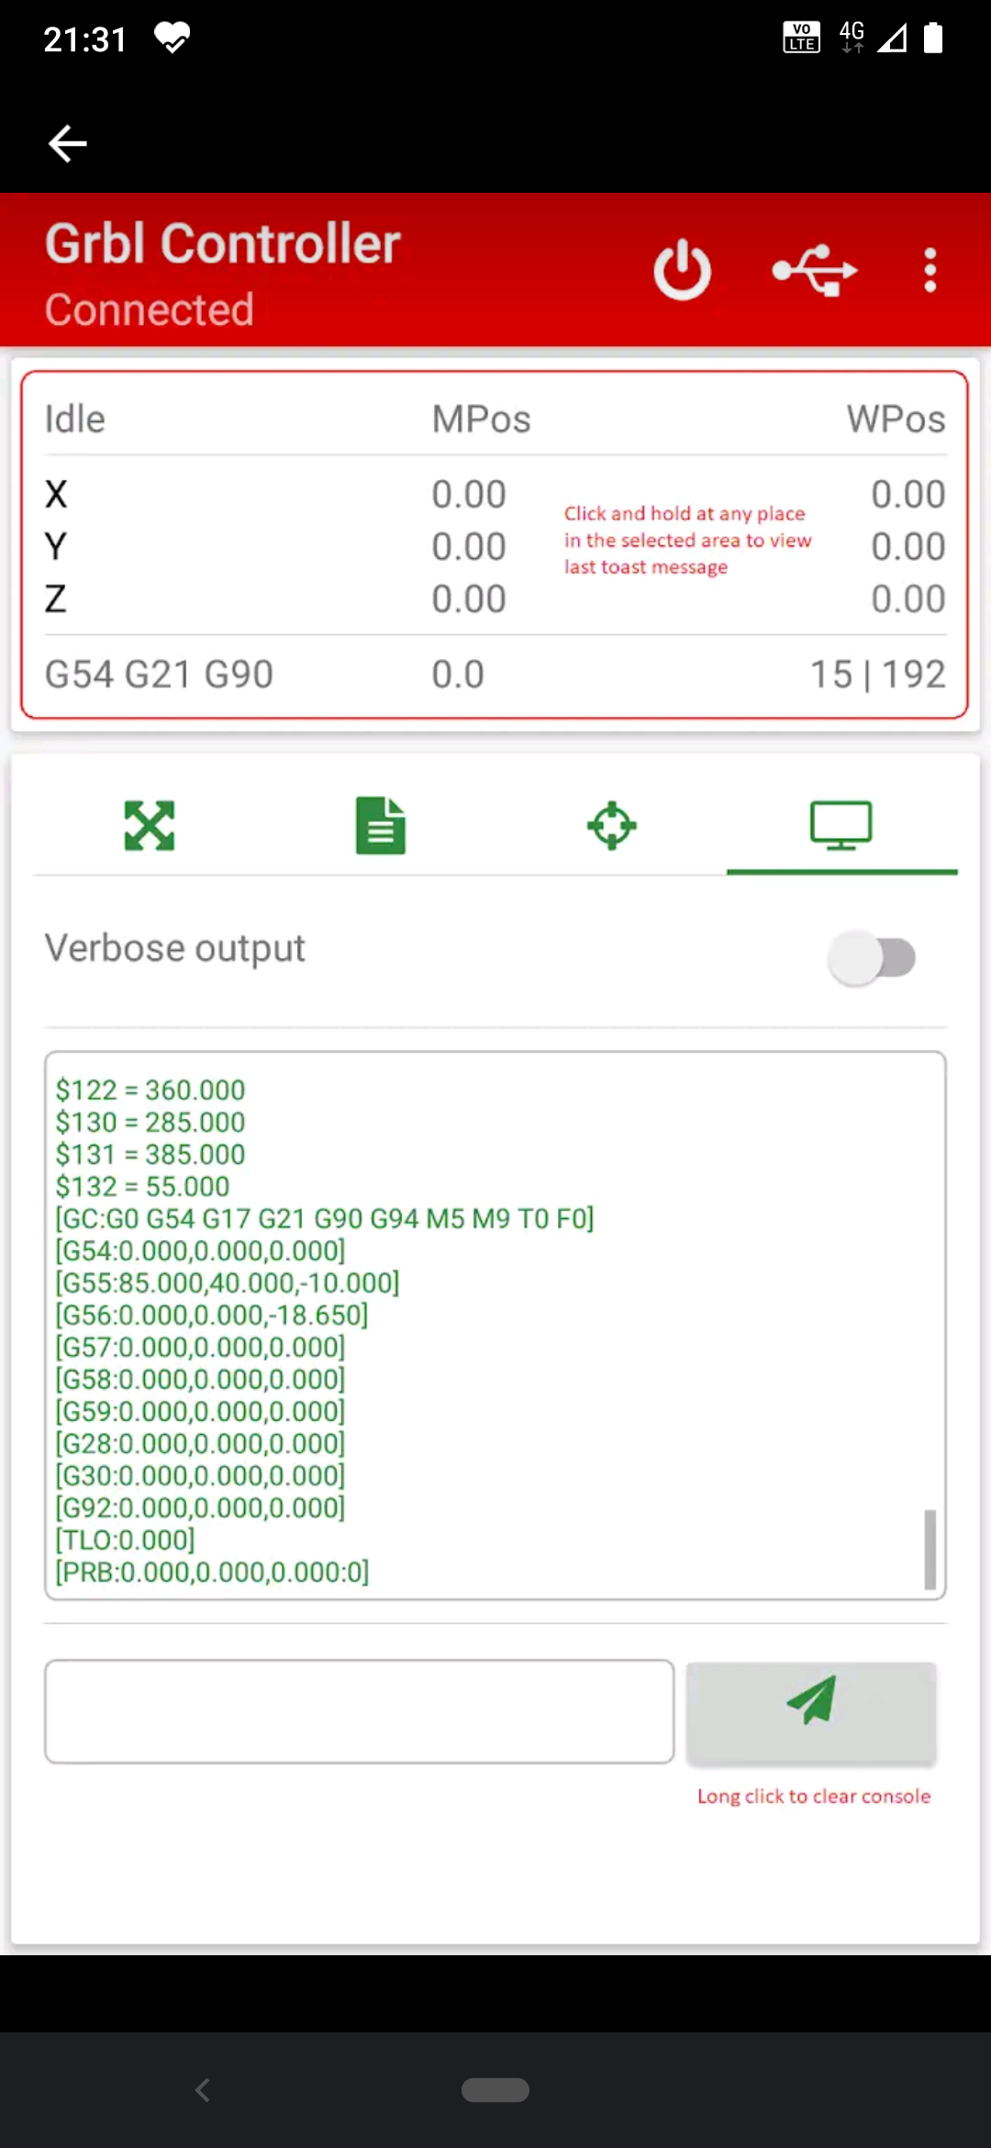Tap the [G92:0.000,0.000,0.000] line

[200, 1507]
